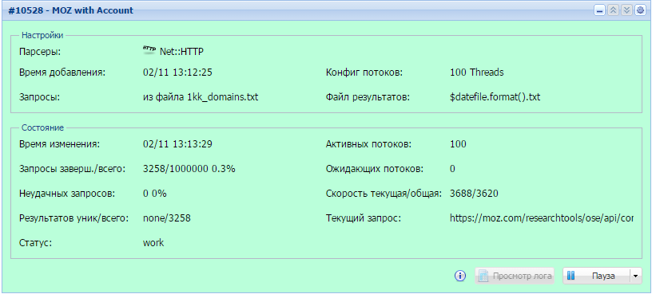
Task: Click waiting threads value 0
Action: tap(452, 169)
